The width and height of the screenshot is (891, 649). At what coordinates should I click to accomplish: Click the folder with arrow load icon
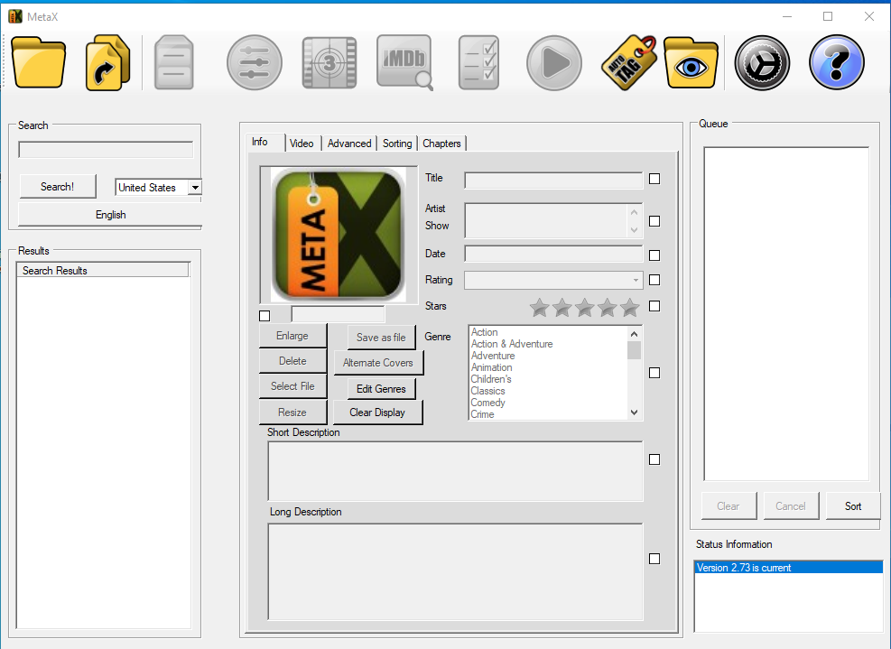click(x=108, y=62)
